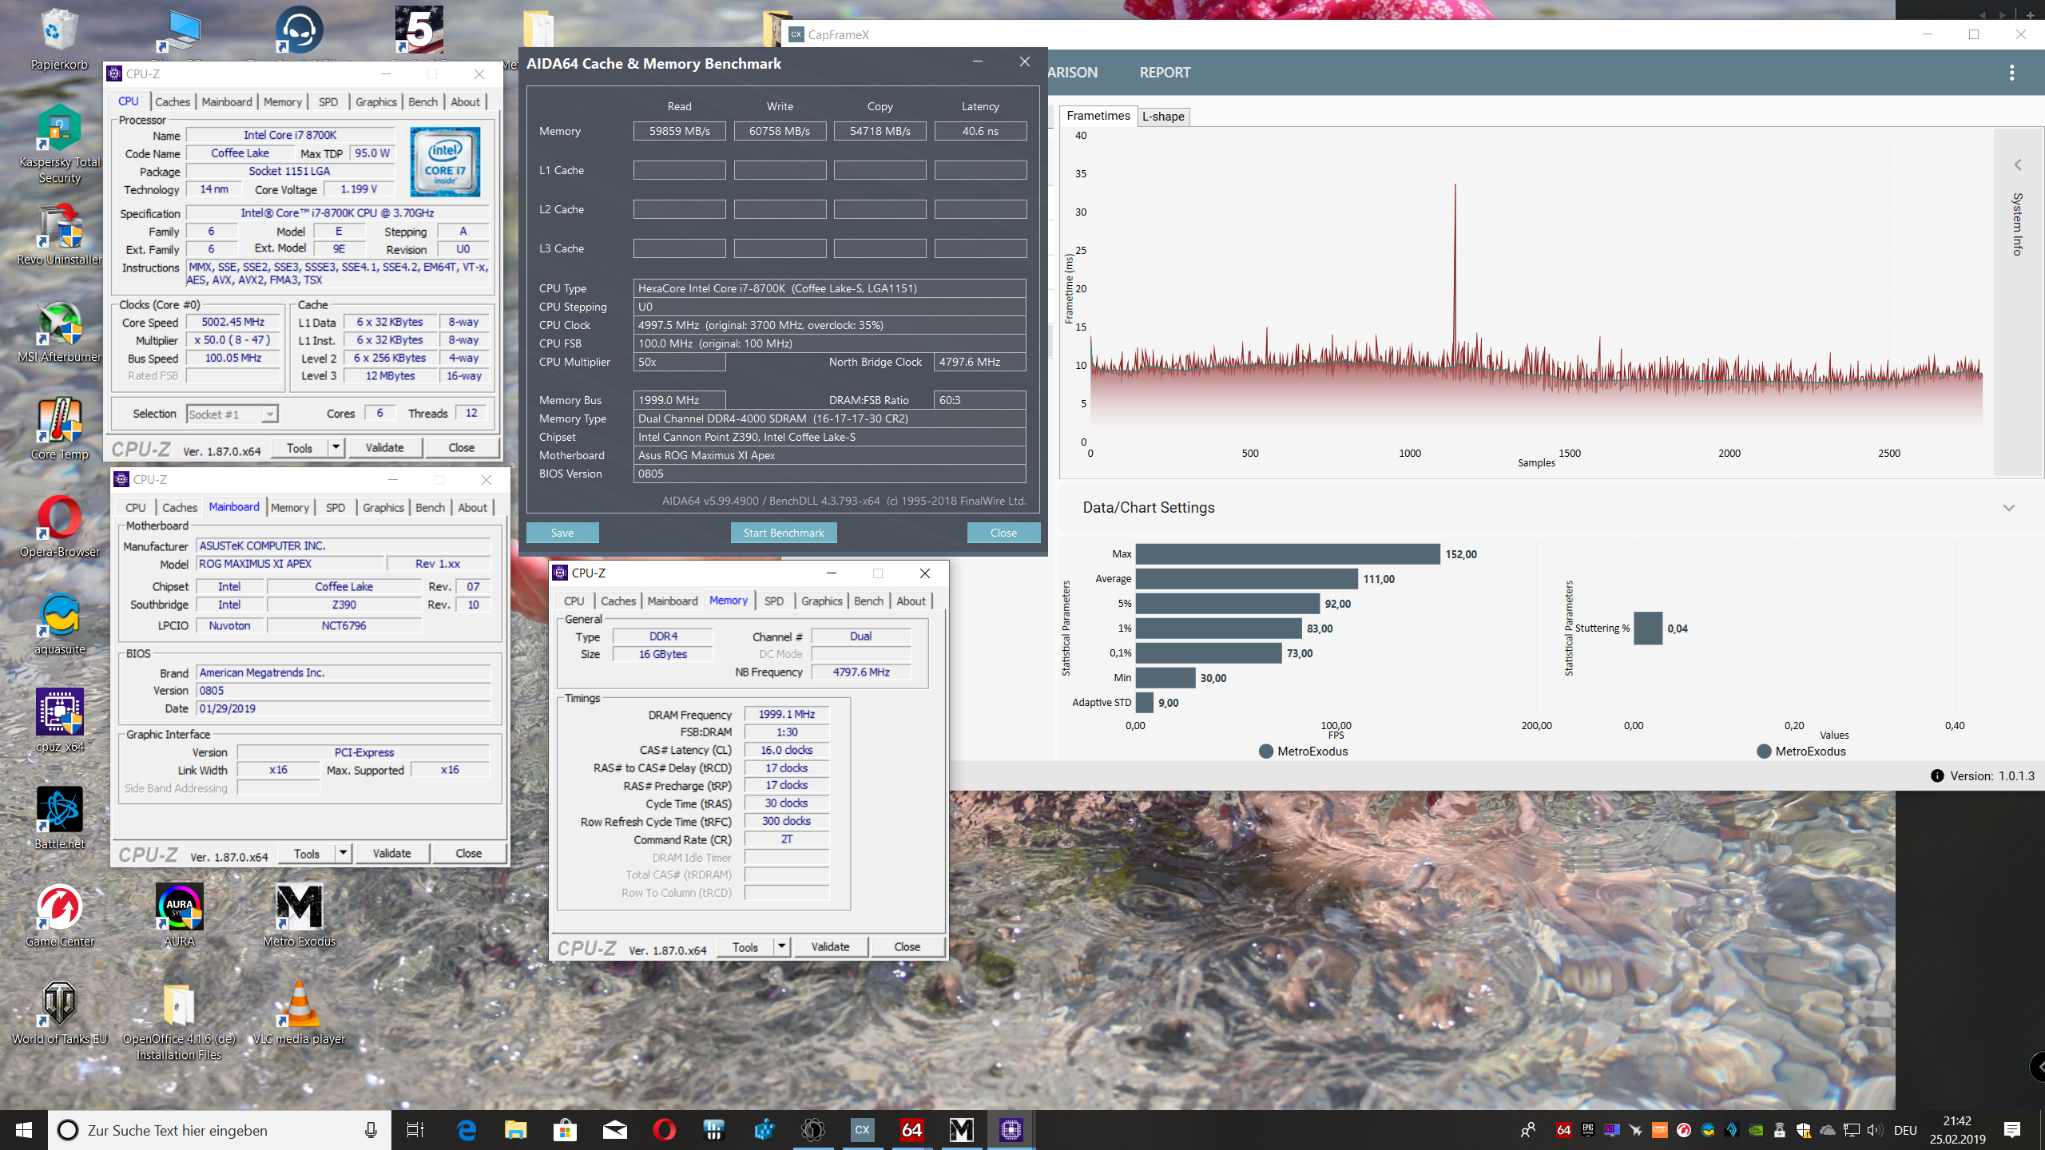Click the Stuttering % color swatch
Image resolution: width=2045 pixels, height=1150 pixels.
pos(1647,628)
